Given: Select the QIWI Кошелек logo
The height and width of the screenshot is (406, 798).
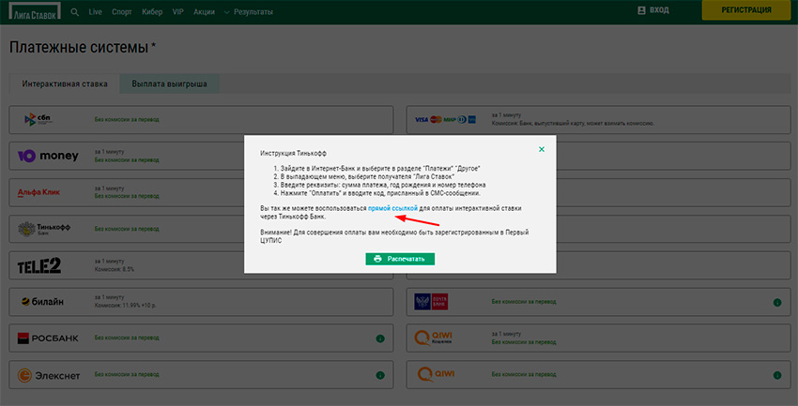Looking at the screenshot, I should click(x=434, y=338).
